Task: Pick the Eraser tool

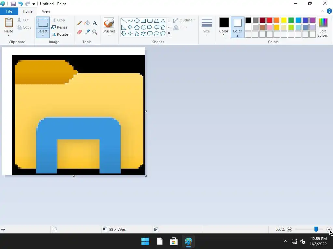Action: [79, 32]
